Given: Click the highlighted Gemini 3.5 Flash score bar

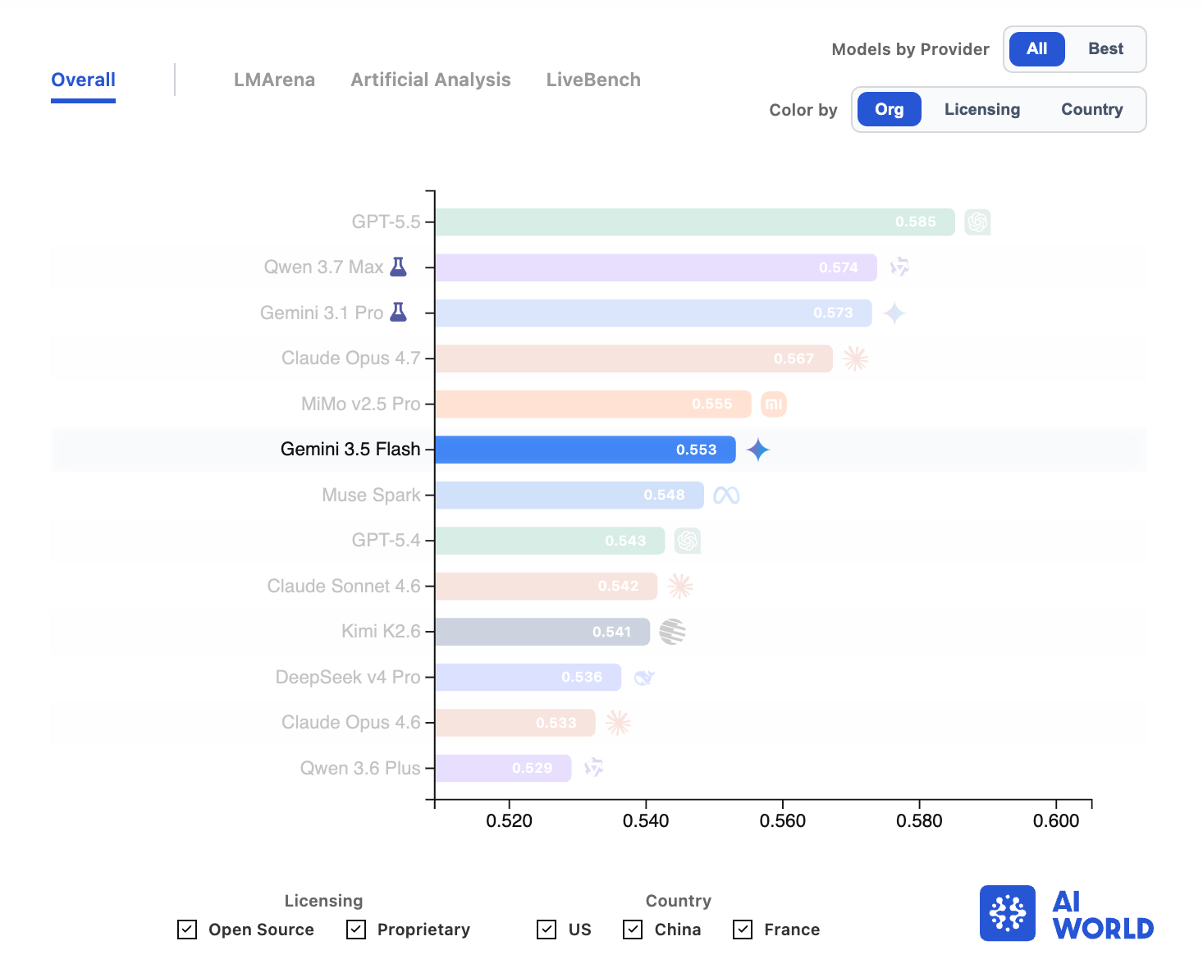Looking at the screenshot, I should (x=586, y=450).
